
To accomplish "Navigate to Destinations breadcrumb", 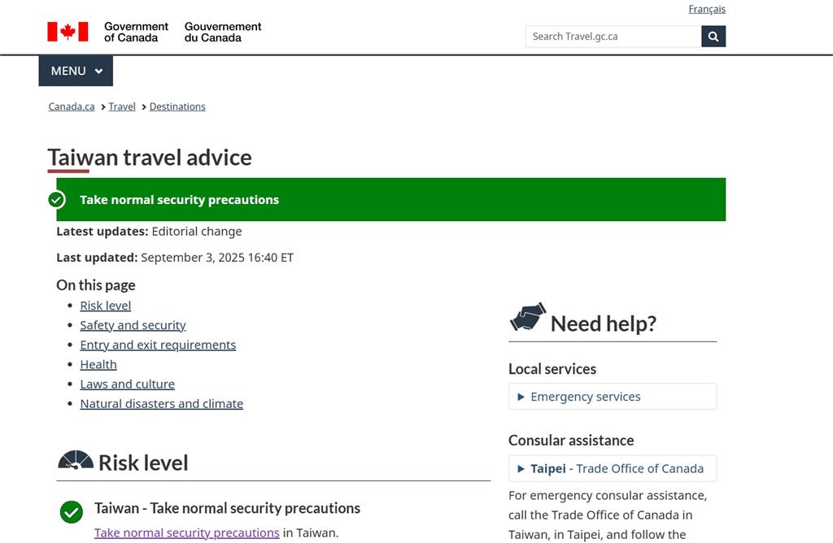I will click(177, 106).
